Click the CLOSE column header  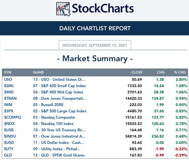tap(137, 72)
